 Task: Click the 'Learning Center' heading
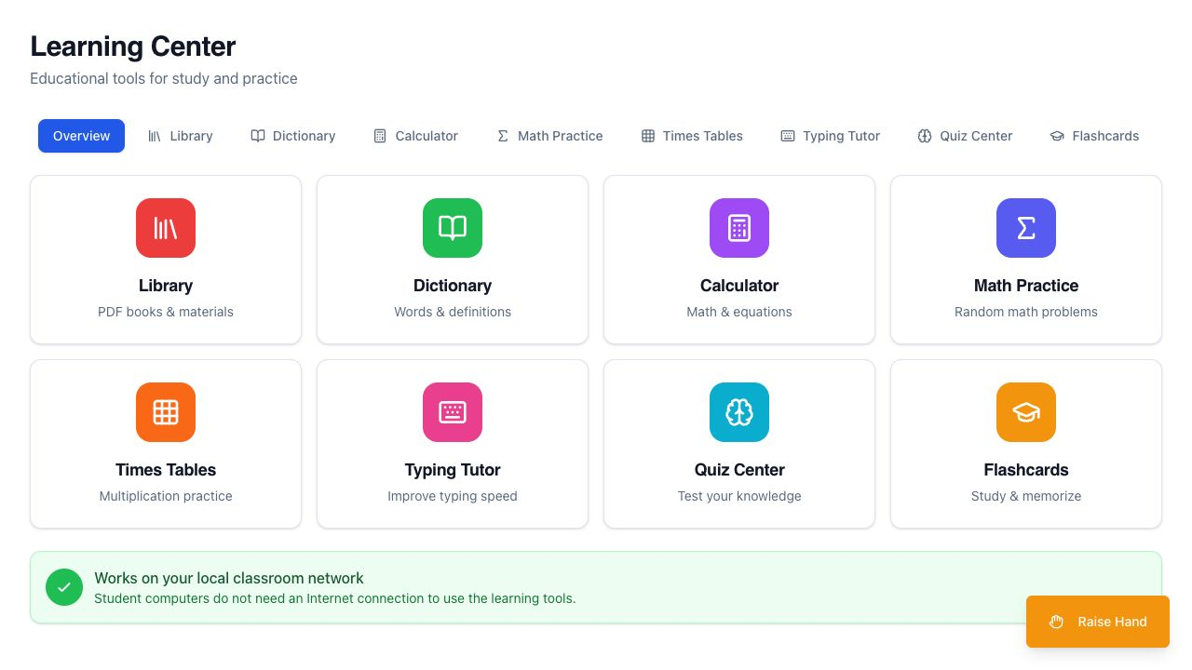tap(133, 47)
